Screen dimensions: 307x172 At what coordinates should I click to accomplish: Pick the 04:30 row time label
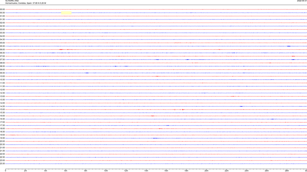2,39
